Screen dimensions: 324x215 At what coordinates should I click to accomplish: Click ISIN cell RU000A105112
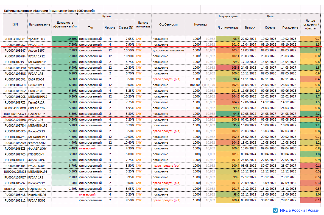coord(15,200)
